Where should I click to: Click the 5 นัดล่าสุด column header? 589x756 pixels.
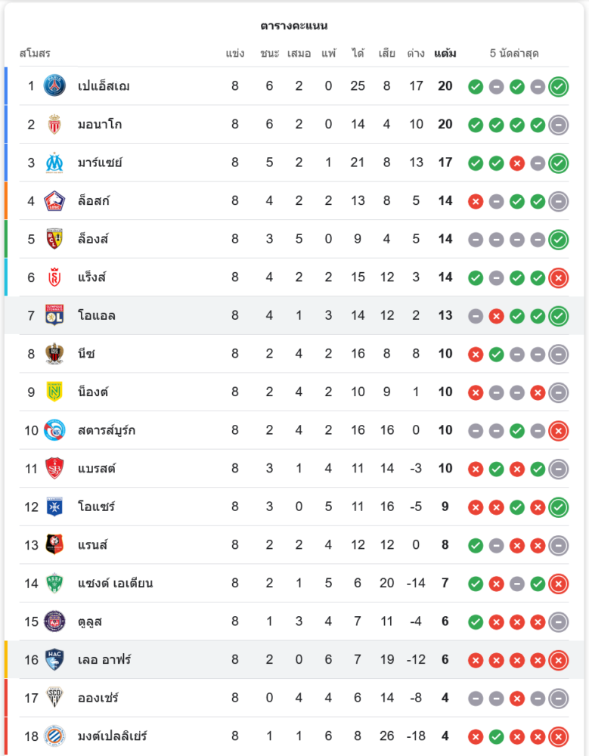pos(514,53)
